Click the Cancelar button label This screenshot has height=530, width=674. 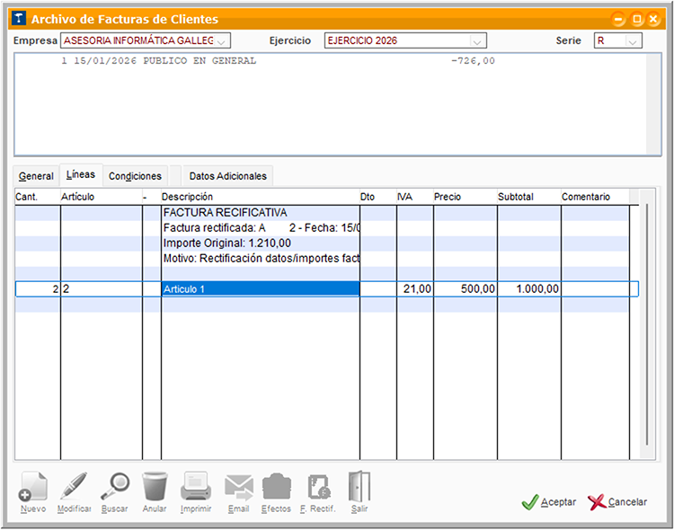(x=627, y=502)
